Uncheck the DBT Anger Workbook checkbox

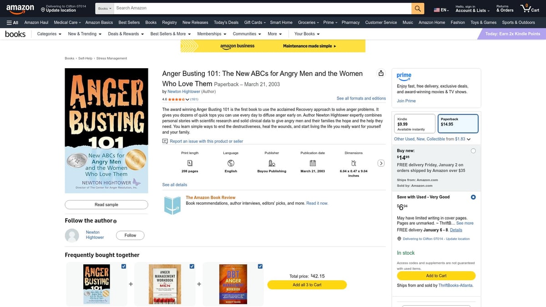click(260, 266)
